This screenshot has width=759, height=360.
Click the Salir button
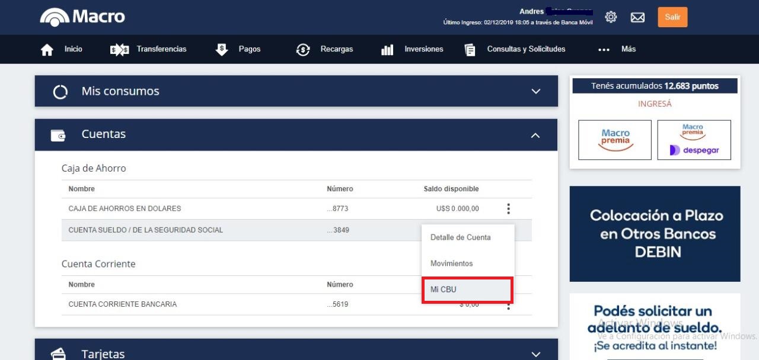point(672,17)
